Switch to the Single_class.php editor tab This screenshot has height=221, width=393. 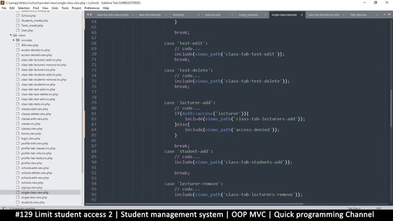pyautogui.click(x=248, y=15)
